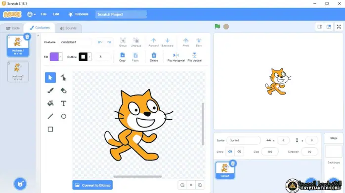345x193 pixels.
Task: Move selection Backward one layer
Action: [x=168, y=42]
